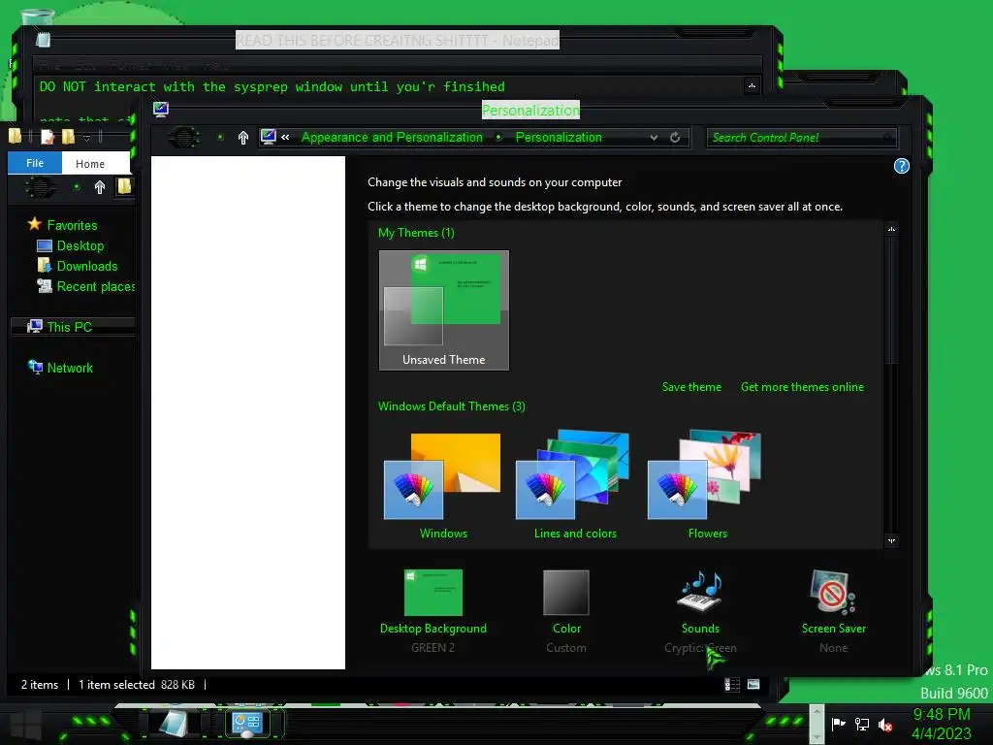Click '2 items' in the Explorer status bar

click(39, 684)
